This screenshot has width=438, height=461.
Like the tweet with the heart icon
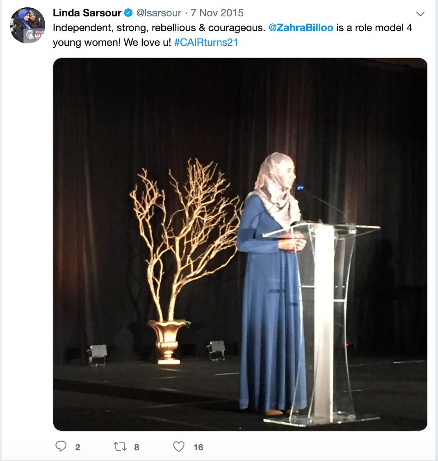(x=179, y=446)
